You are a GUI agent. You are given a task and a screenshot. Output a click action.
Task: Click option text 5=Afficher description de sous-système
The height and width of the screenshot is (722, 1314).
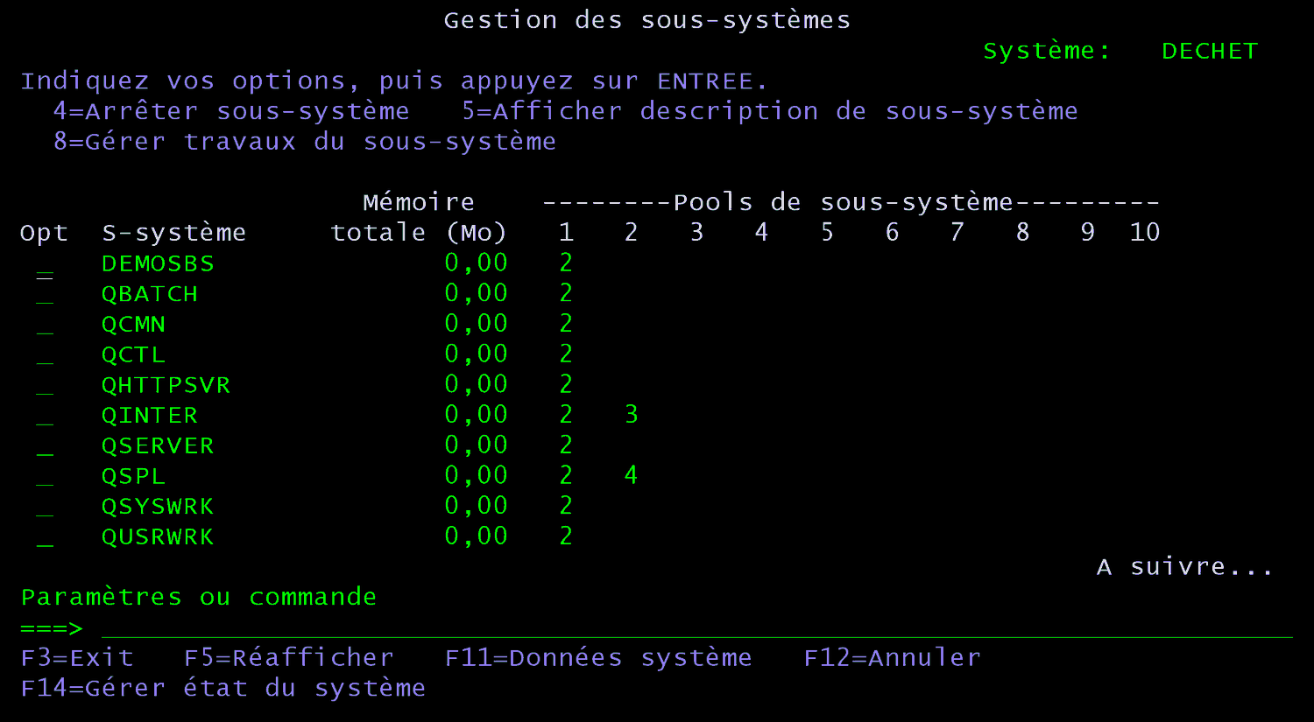click(770, 111)
